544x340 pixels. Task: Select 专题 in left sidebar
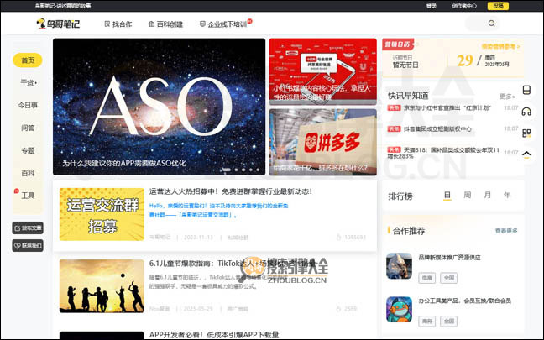coord(28,150)
